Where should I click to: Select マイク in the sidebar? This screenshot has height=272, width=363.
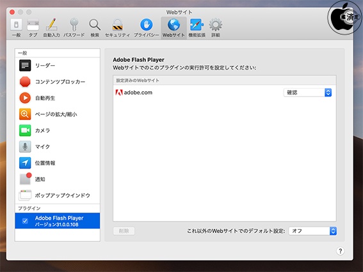[58, 147]
